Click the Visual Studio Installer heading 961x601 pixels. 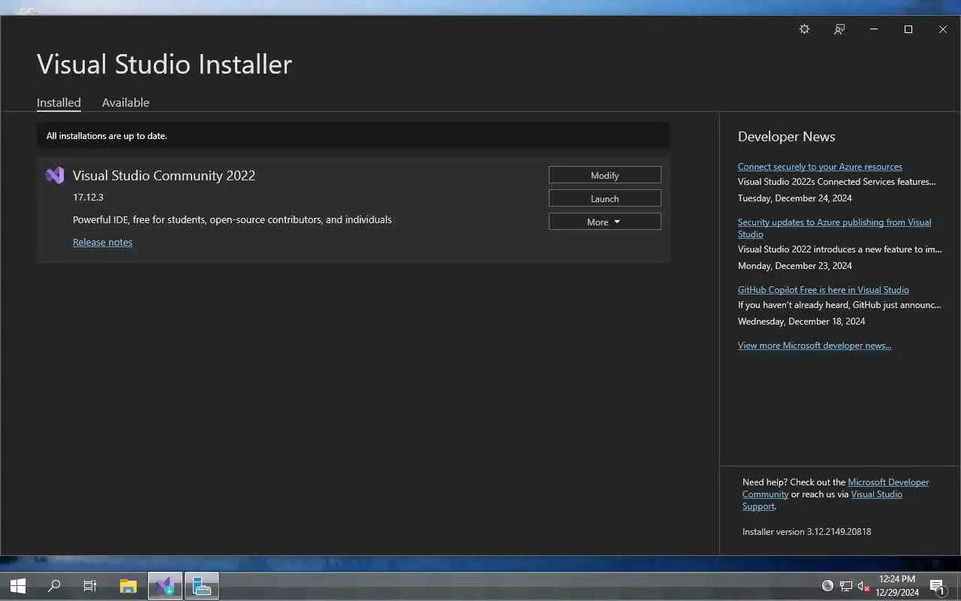pyautogui.click(x=164, y=64)
